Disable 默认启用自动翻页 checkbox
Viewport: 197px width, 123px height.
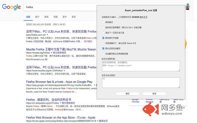pyautogui.click(x=103, y=49)
